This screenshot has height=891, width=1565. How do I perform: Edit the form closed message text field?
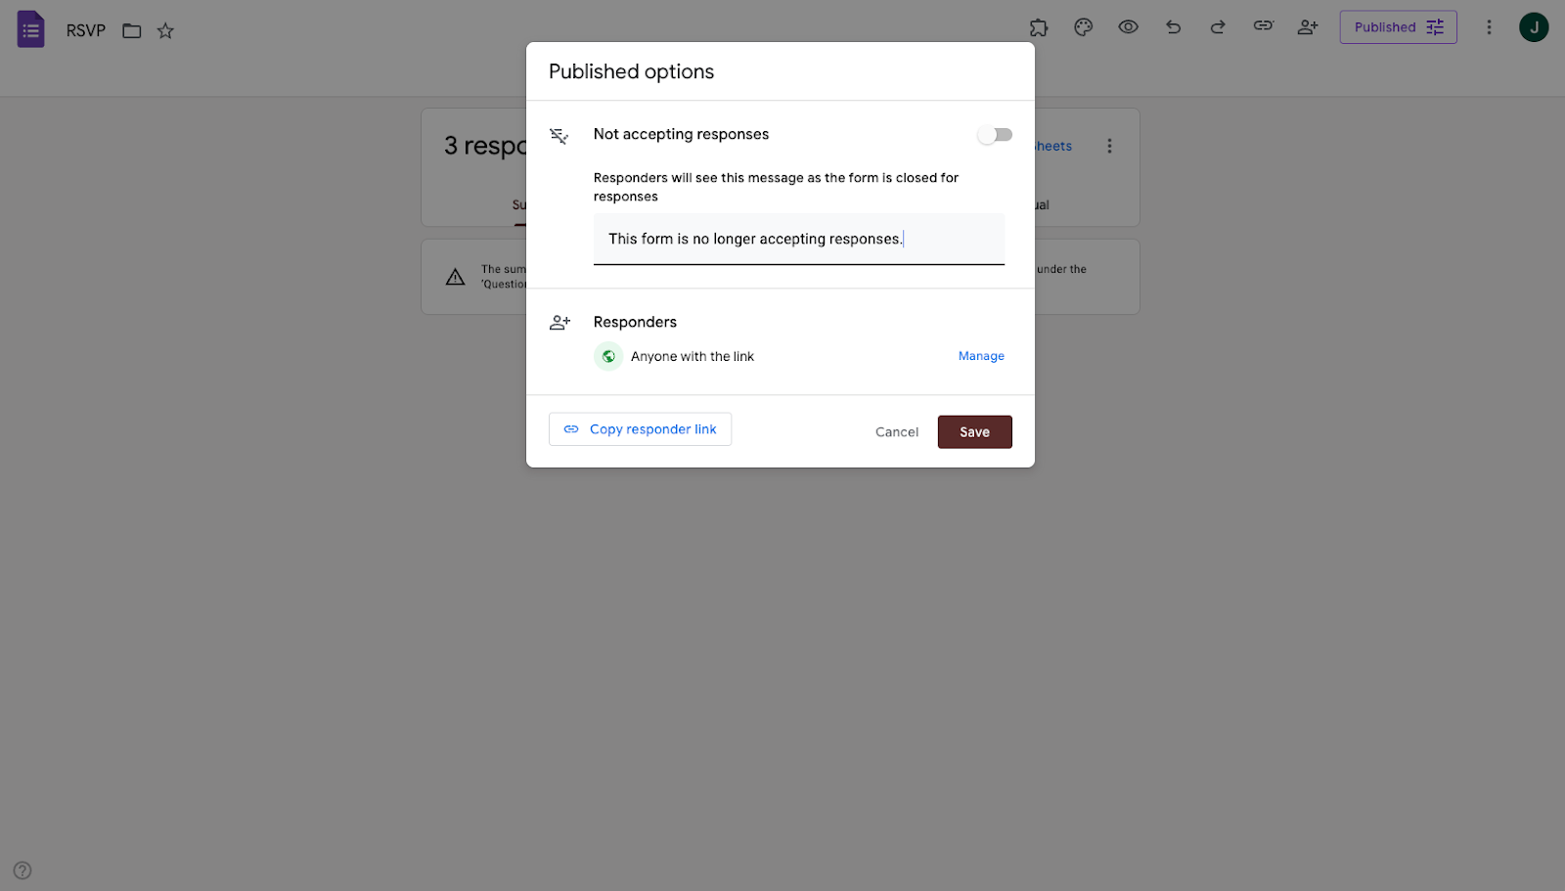tap(798, 239)
